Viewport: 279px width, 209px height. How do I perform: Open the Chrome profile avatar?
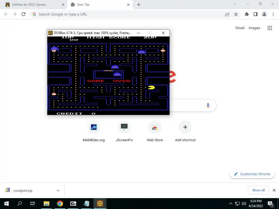264,14
